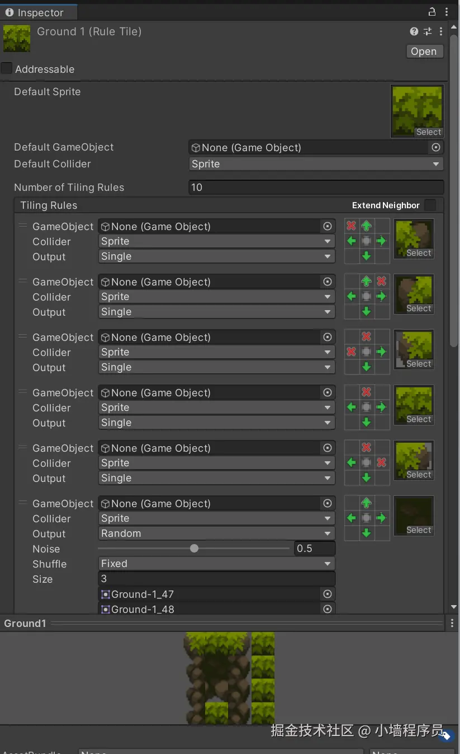Click the up arrow in the sixth rule's neighbor grid

pyautogui.click(x=366, y=503)
